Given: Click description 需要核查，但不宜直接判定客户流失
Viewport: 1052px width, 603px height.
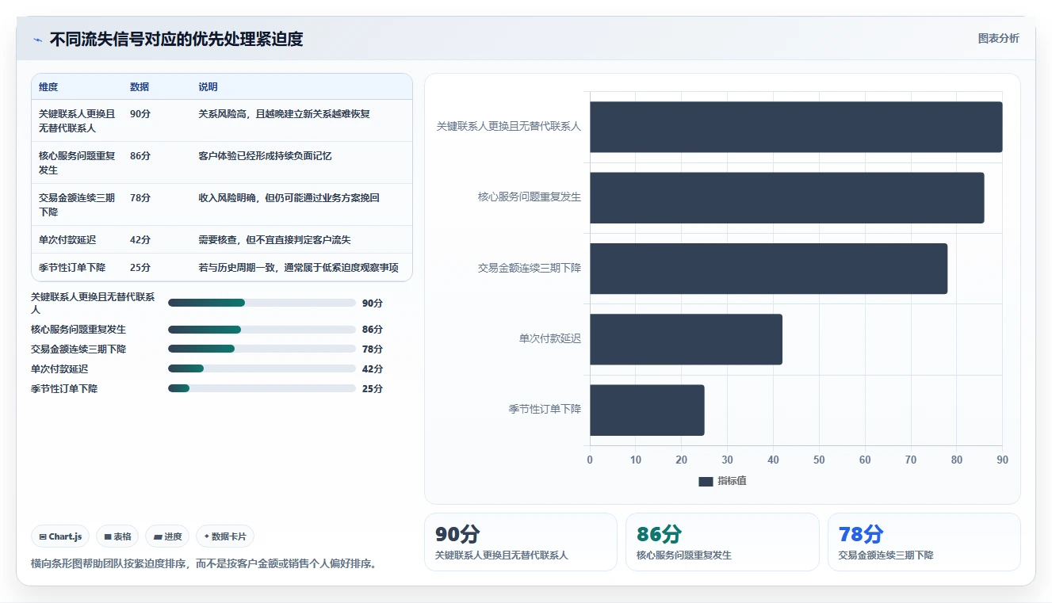Looking at the screenshot, I should 274,239.
